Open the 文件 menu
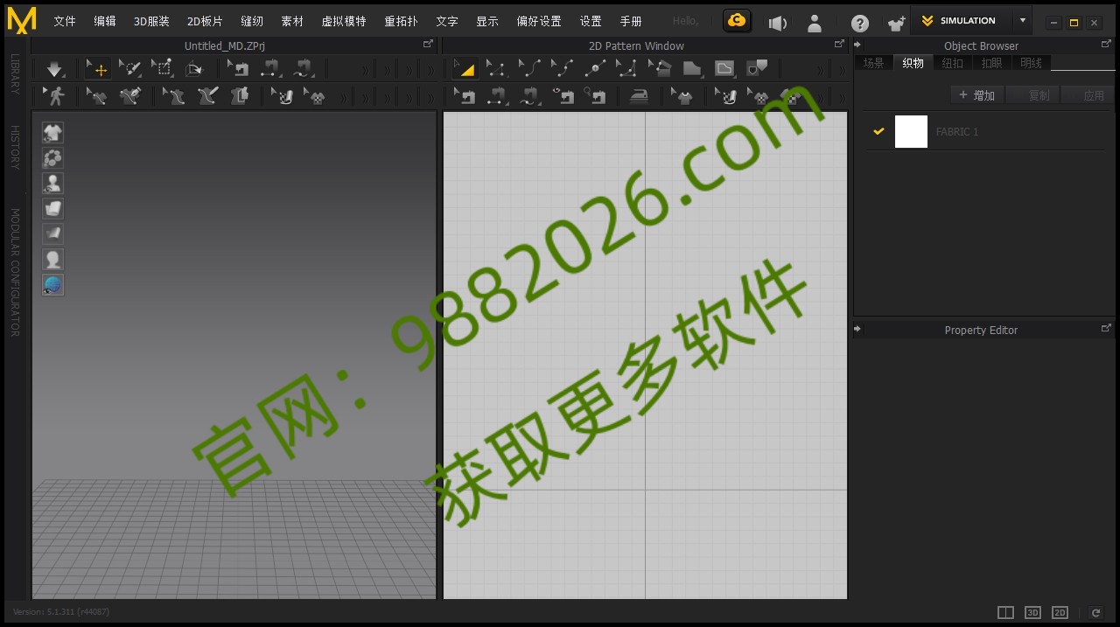Image resolution: width=1120 pixels, height=627 pixels. pos(64,21)
